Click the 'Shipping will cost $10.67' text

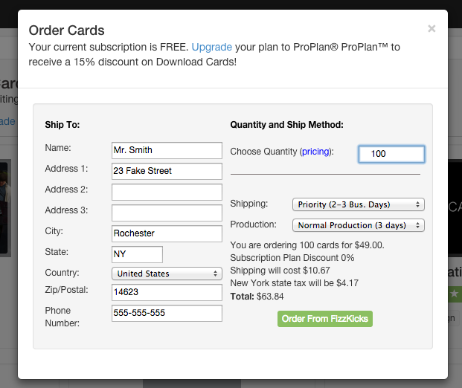click(x=280, y=271)
